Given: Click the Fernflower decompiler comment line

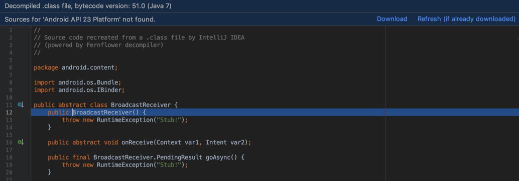Looking at the screenshot, I should [99, 45].
